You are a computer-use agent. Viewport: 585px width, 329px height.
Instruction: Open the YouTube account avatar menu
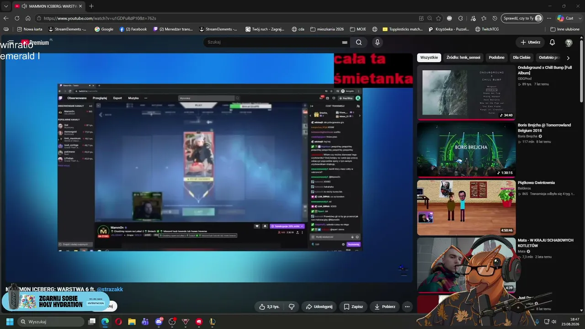tap(569, 42)
